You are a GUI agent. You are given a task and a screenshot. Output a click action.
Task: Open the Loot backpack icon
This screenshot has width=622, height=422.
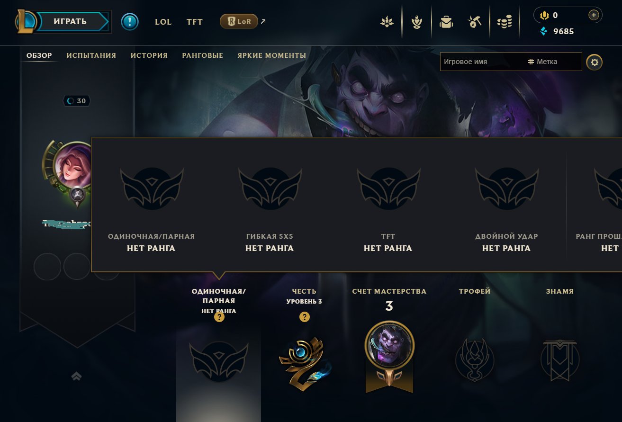[x=446, y=22]
